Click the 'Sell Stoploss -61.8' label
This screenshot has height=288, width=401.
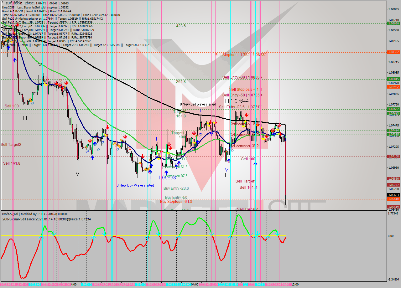pos(245,90)
